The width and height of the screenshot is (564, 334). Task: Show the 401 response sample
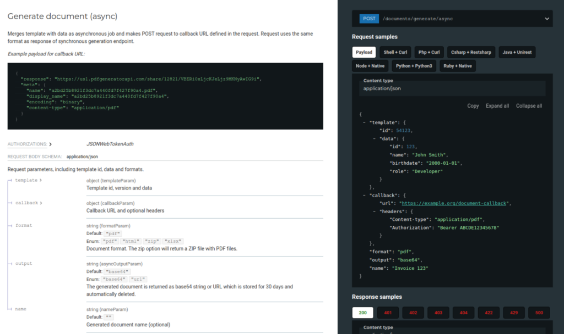(388, 313)
